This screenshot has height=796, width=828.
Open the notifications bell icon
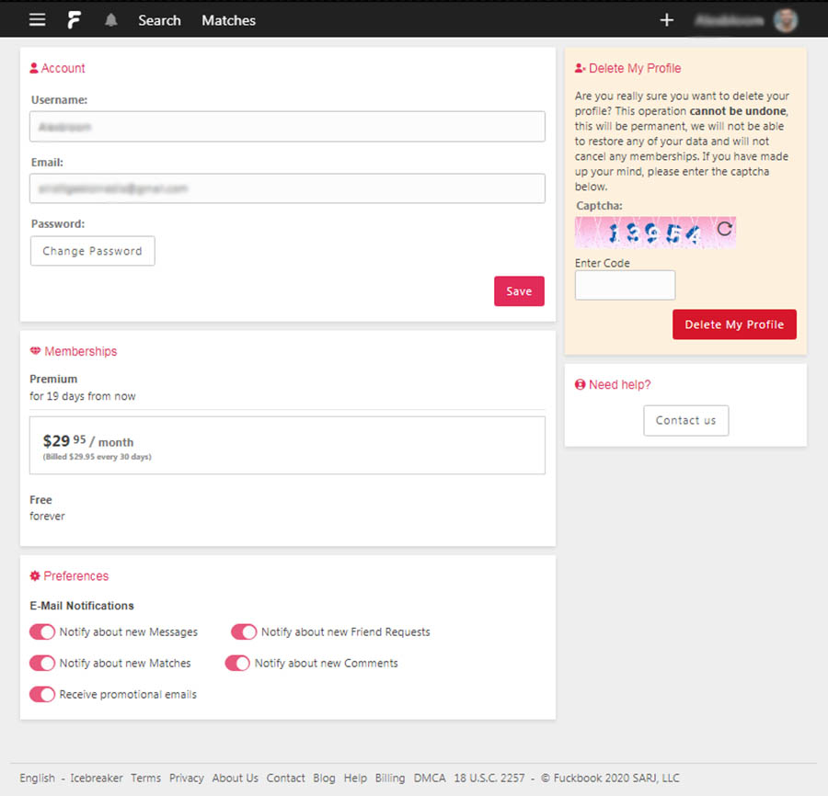coord(111,20)
